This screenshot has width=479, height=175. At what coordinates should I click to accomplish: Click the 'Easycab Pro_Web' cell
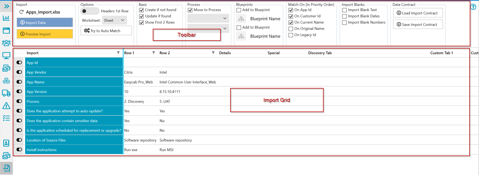139,82
